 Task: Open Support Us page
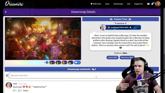[x=138, y=4]
